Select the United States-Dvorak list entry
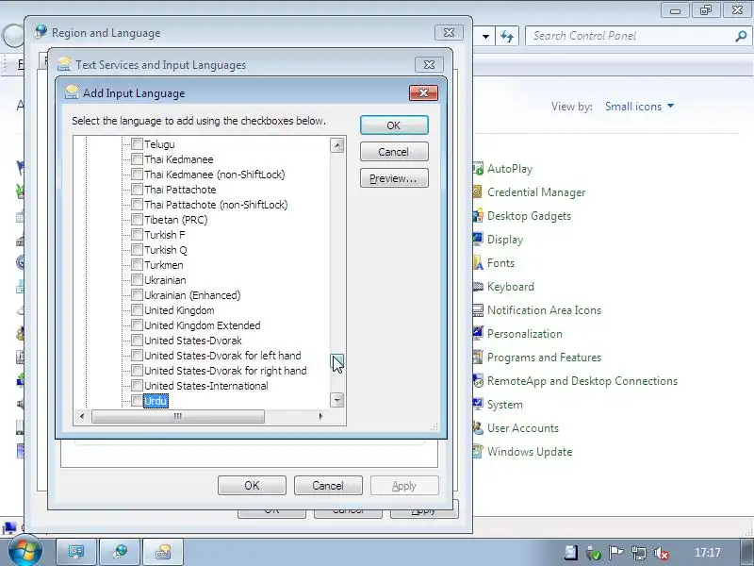The height and width of the screenshot is (566, 754). click(193, 341)
